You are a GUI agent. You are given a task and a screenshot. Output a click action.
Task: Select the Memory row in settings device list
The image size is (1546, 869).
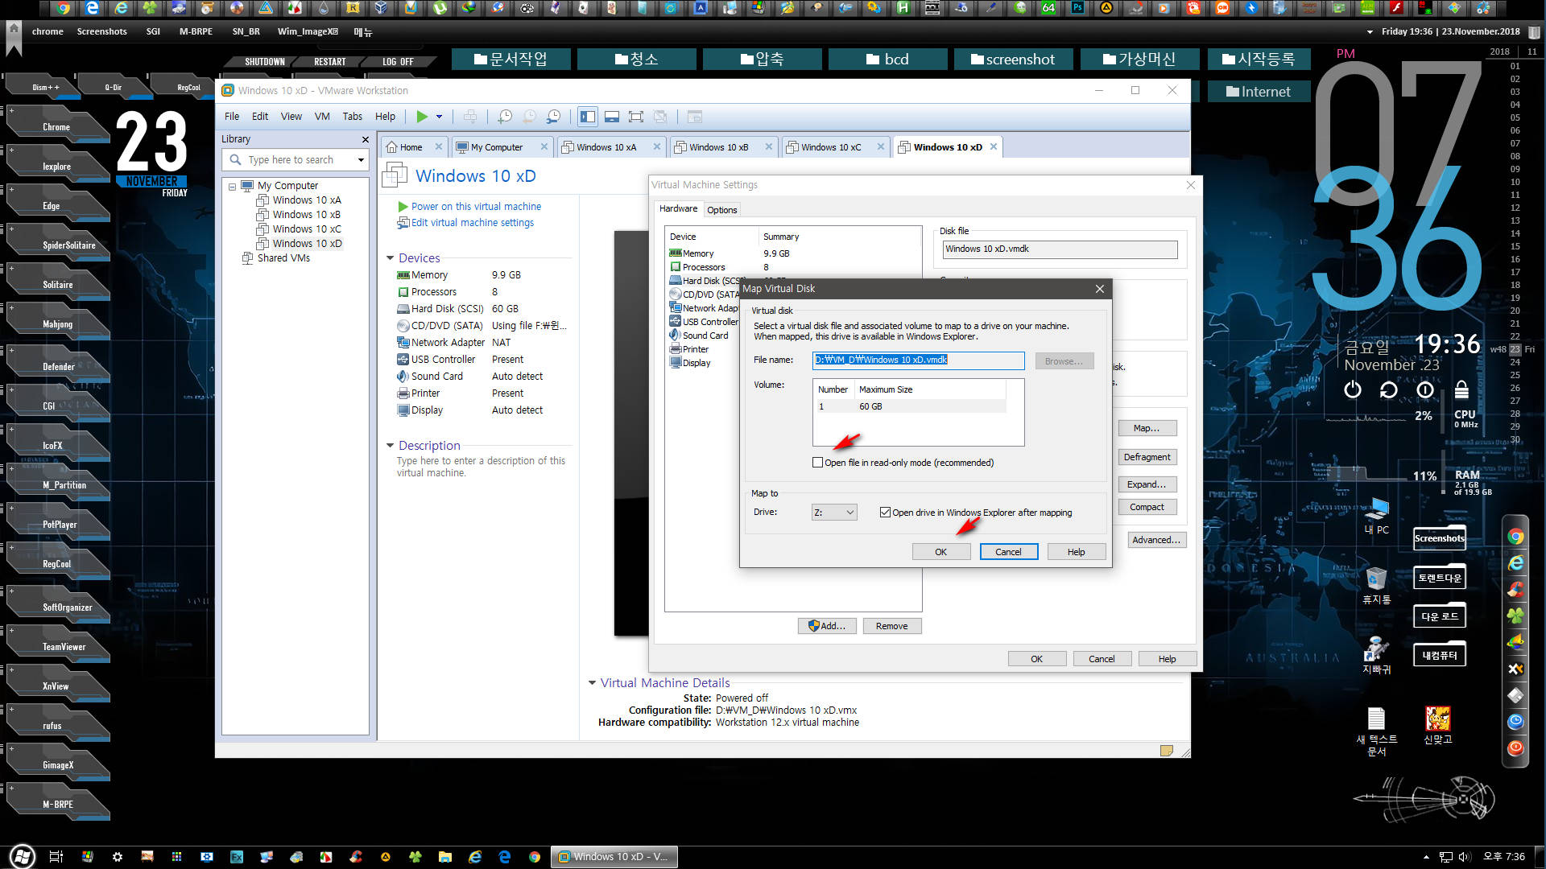[x=793, y=253]
